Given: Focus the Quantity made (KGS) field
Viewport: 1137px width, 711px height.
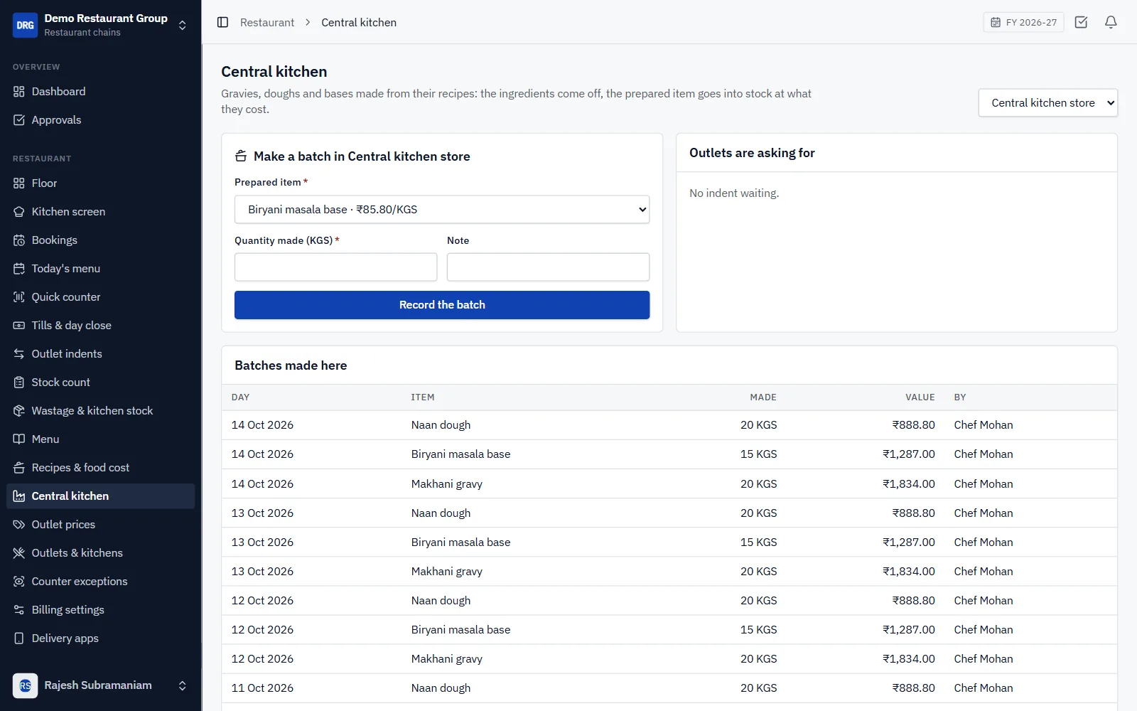Looking at the screenshot, I should coord(336,267).
